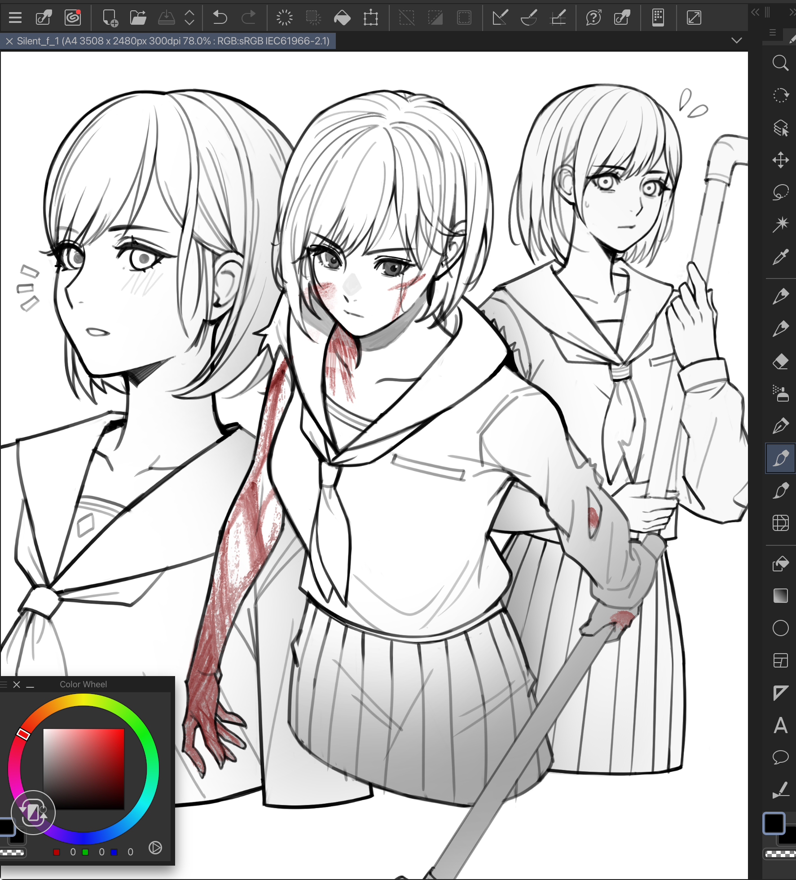Click the Clear (radial burst) icon
The height and width of the screenshot is (880, 796).
point(285,18)
